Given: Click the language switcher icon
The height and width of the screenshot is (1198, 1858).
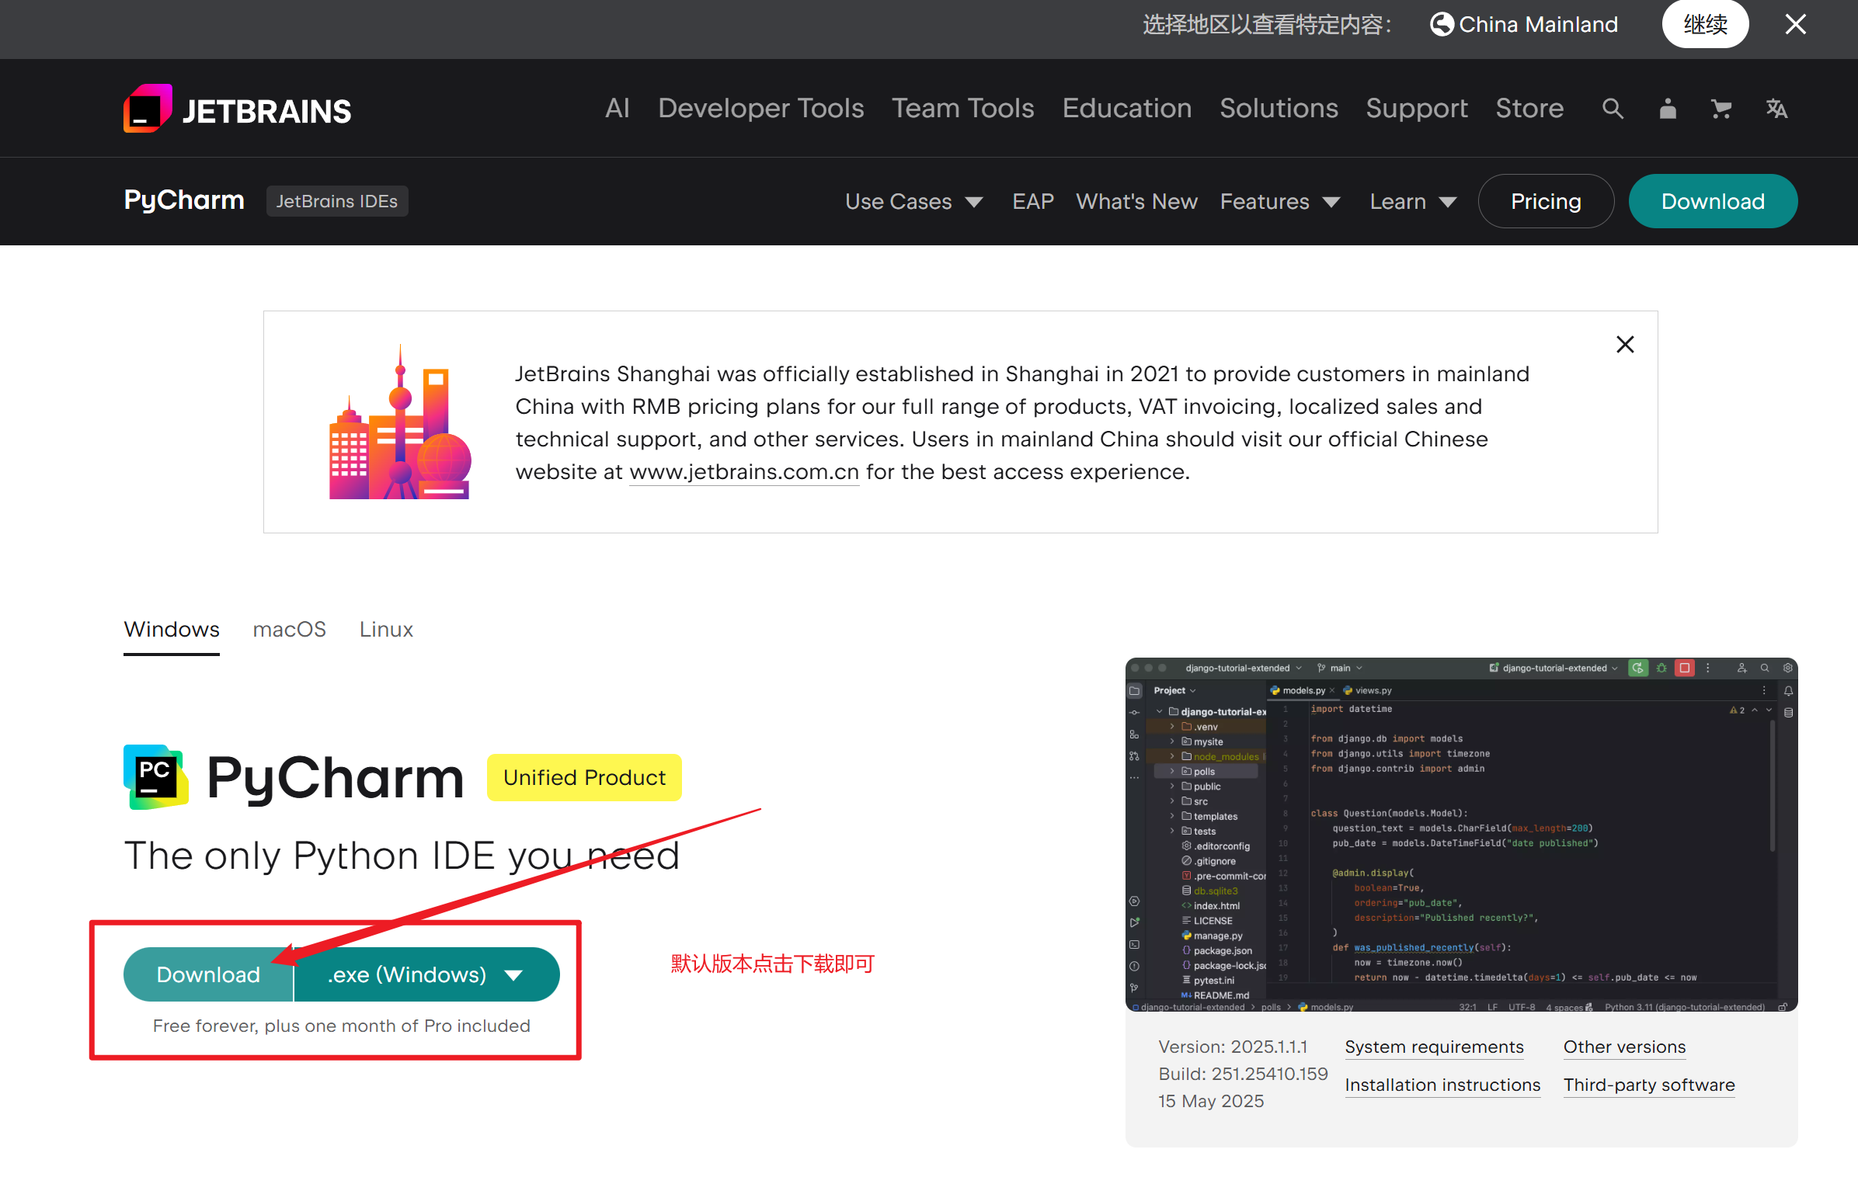Looking at the screenshot, I should pos(1776,108).
